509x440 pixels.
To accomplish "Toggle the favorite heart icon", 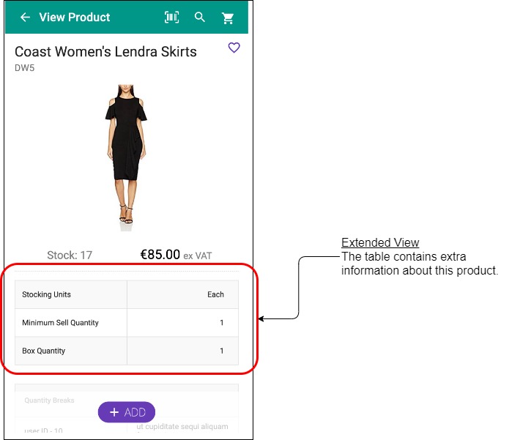I will 234,48.
